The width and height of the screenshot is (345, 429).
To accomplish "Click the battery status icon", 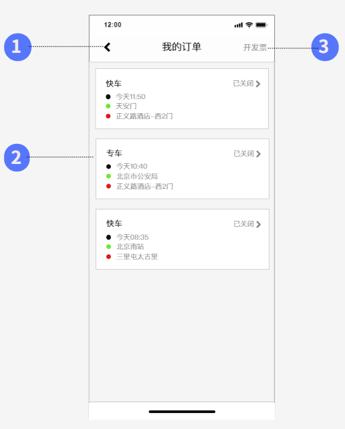I will (x=261, y=25).
